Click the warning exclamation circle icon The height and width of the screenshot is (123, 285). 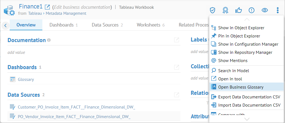[x=251, y=10]
